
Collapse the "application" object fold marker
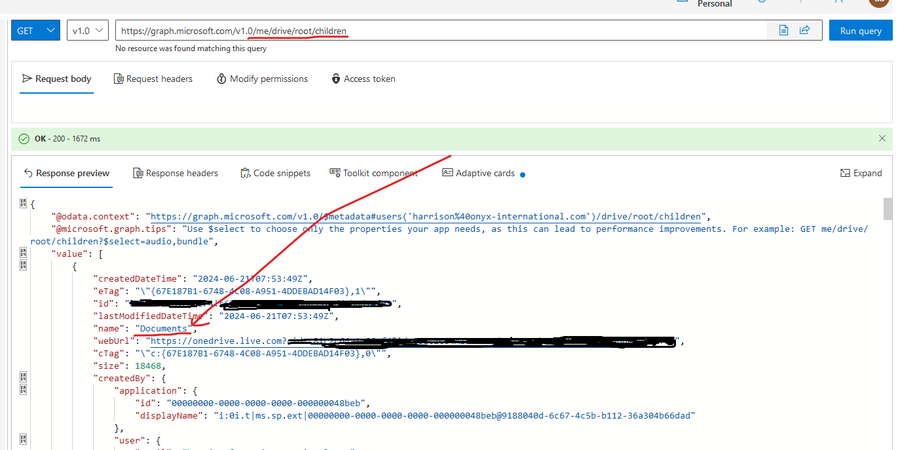[x=23, y=390]
